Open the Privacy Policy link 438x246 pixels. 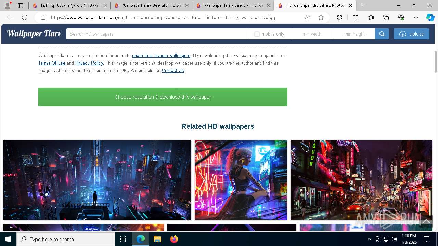click(x=89, y=63)
